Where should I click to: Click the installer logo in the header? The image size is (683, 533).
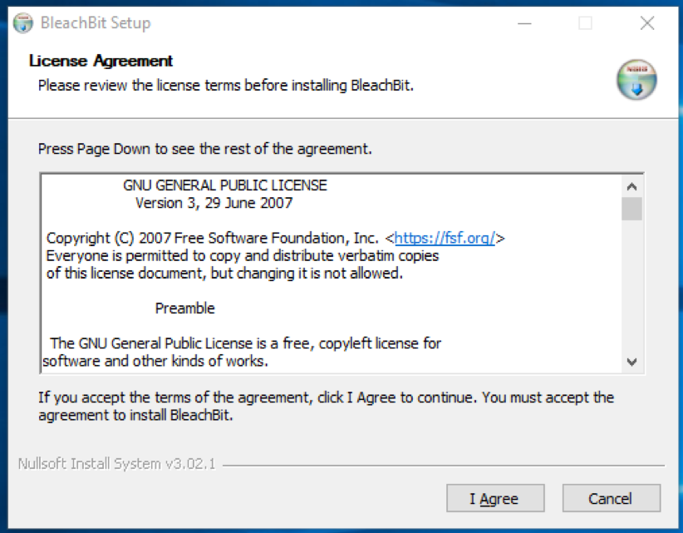636,81
